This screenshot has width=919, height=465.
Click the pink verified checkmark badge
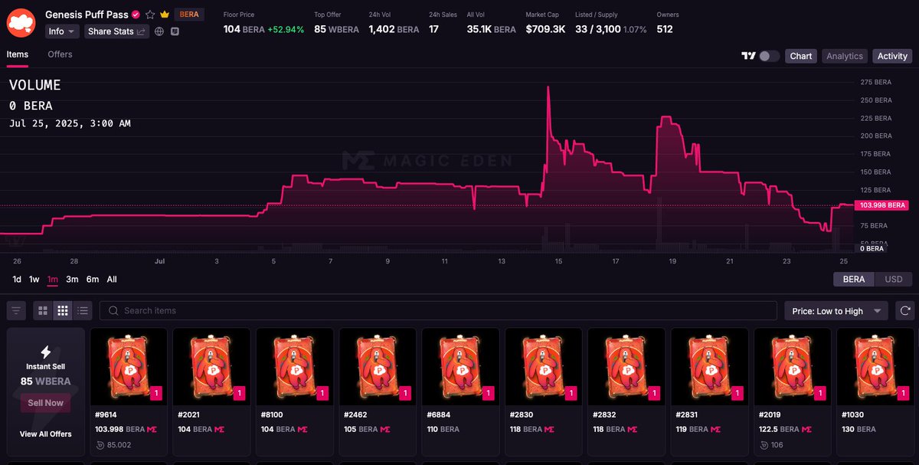click(136, 15)
